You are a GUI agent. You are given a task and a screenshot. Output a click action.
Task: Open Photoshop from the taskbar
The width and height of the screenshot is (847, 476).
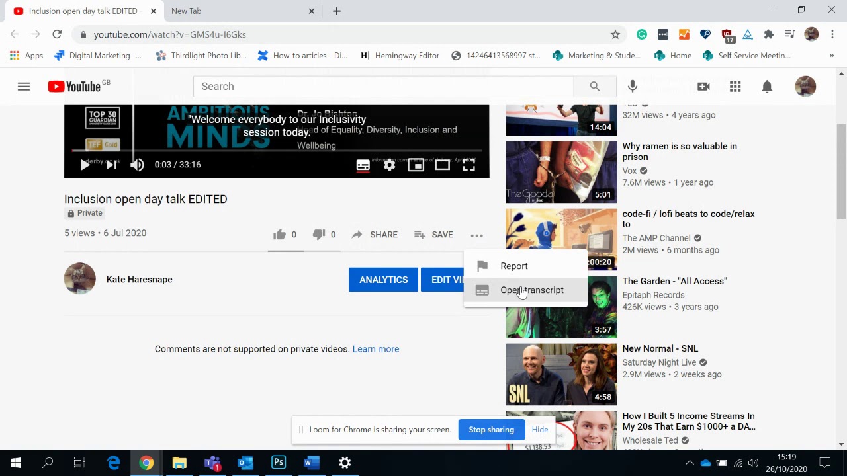click(279, 463)
